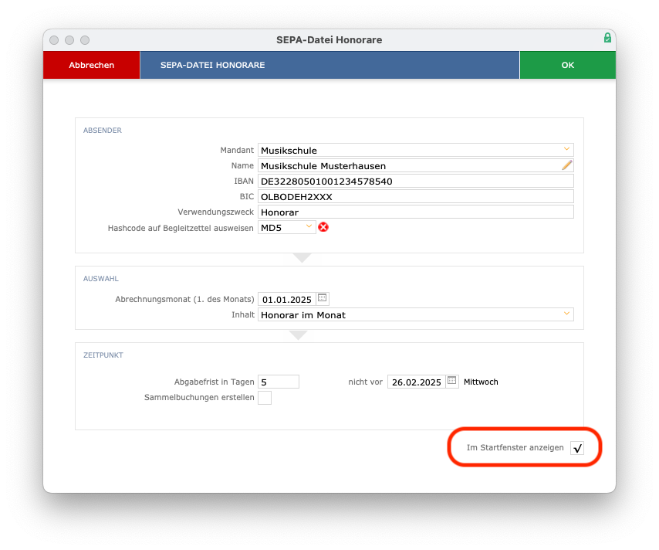This screenshot has height=550, width=659.
Task: Uncheck Im Startfenster anzeigen checkbox
Action: click(577, 448)
